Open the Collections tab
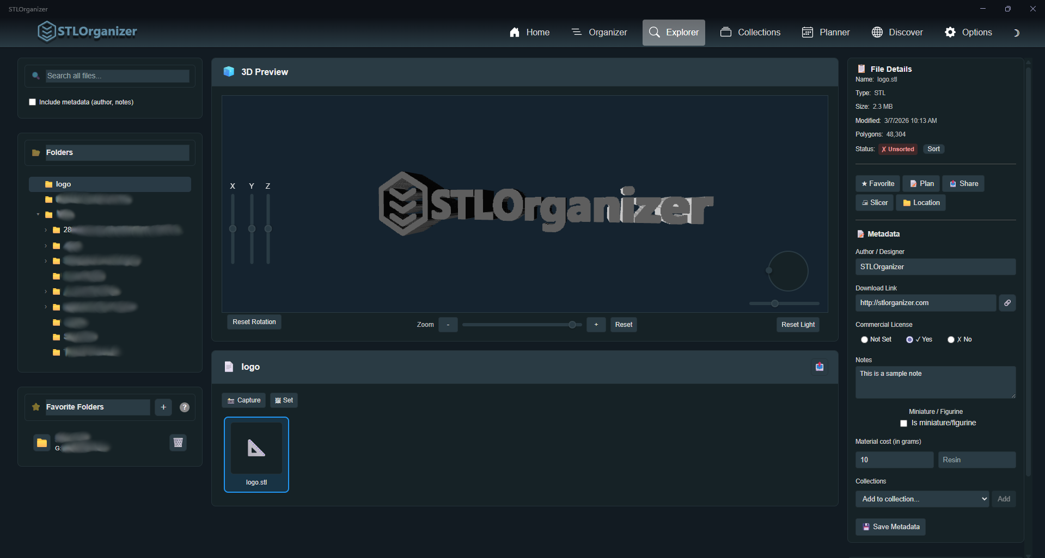Image resolution: width=1045 pixels, height=558 pixels. click(750, 33)
